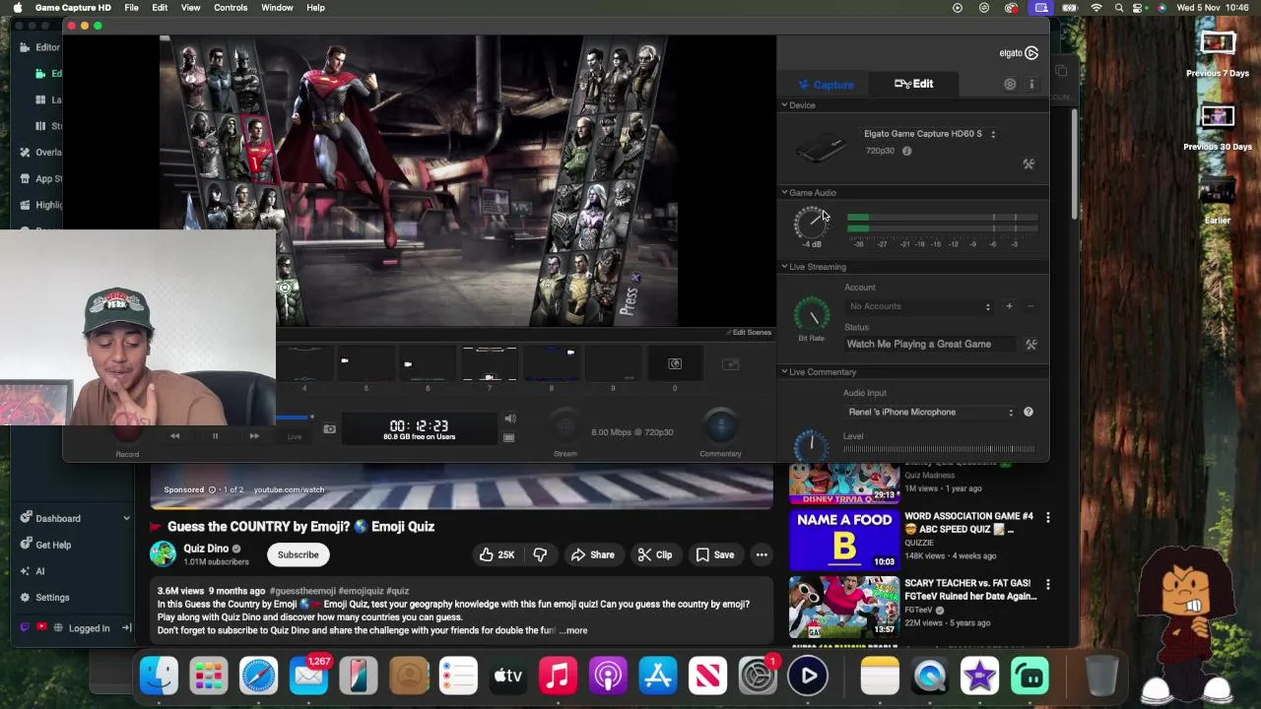Screen dimensions: 1261x709
Task: Adjust the commentary Level knob
Action: [812, 445]
